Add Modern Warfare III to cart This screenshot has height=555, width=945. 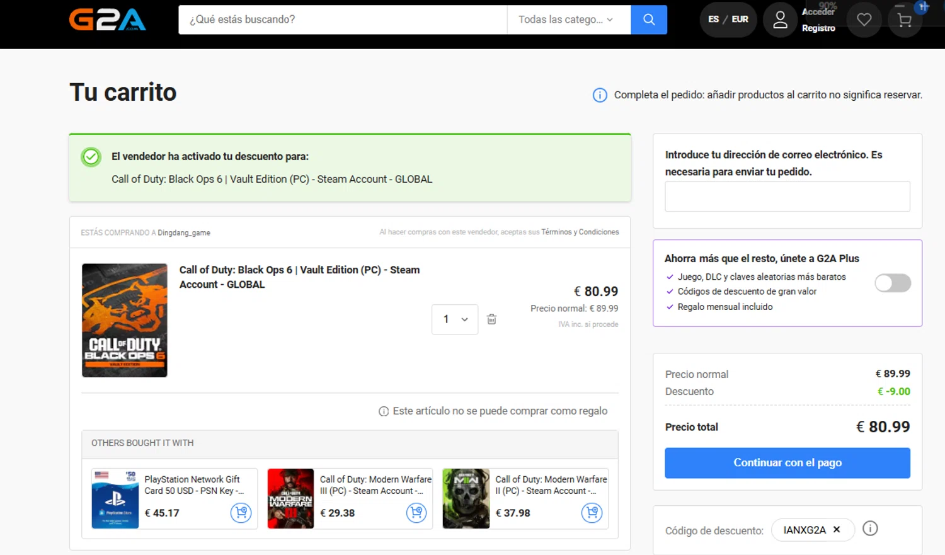[x=416, y=513]
